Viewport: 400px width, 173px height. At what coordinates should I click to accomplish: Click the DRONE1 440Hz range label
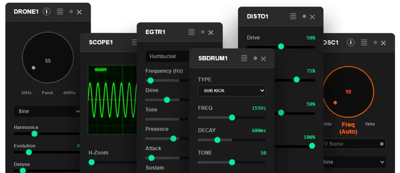click(x=69, y=93)
